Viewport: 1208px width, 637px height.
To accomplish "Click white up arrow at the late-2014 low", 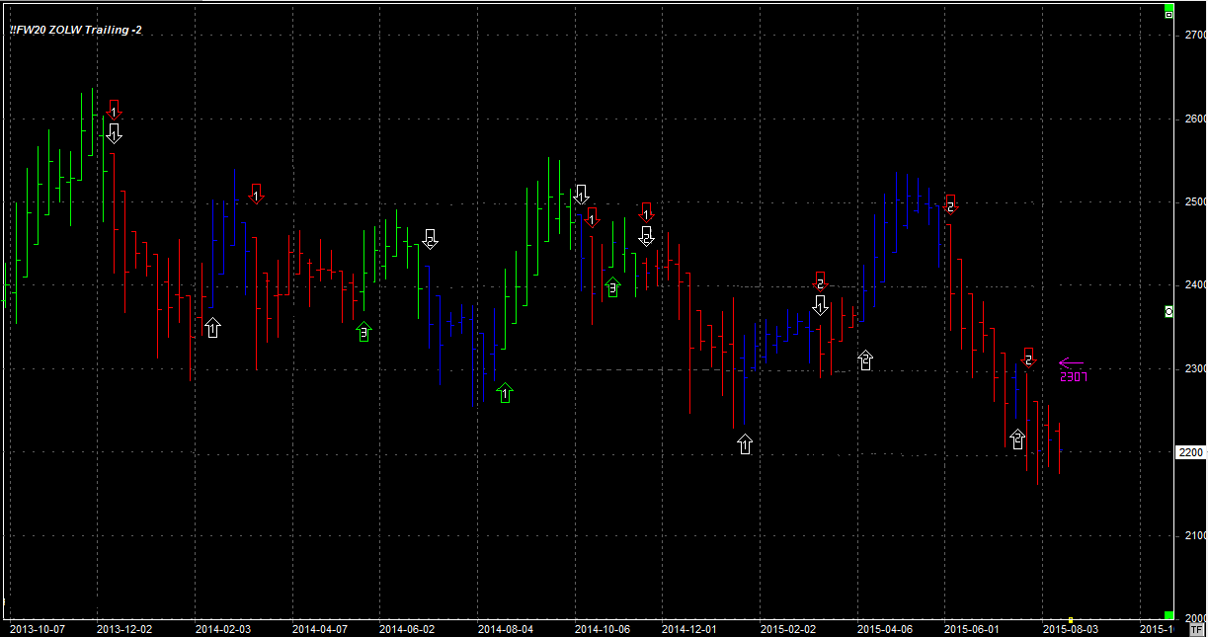I will pos(745,444).
